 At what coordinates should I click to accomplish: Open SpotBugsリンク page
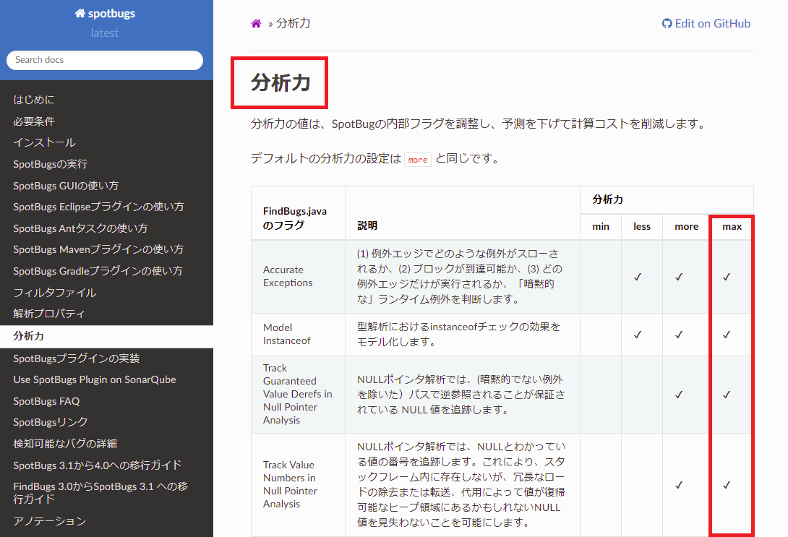(x=51, y=422)
